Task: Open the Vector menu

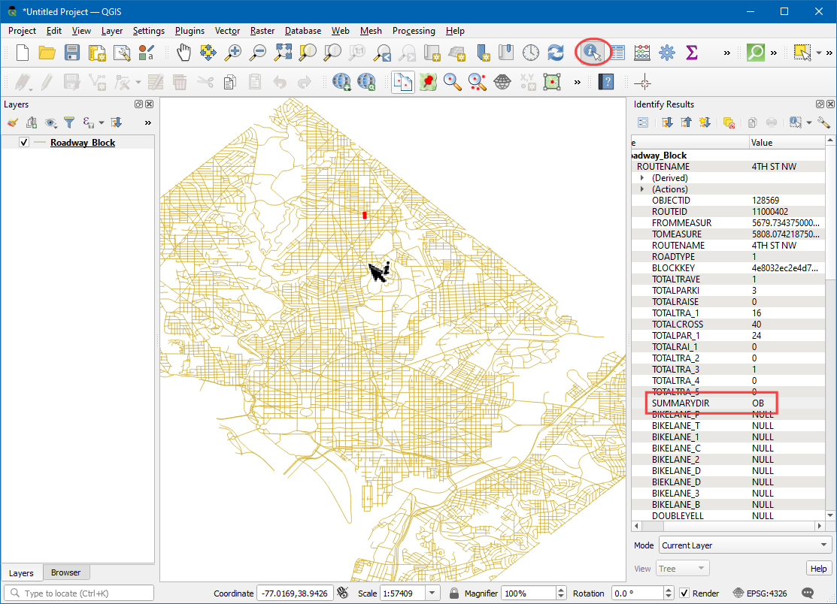Action: (x=227, y=31)
